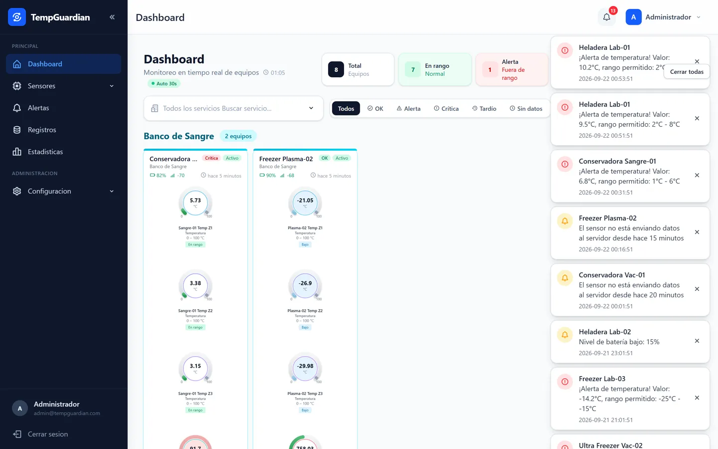This screenshot has height=449, width=718.
Task: Toggle the Auto 30s refresh badge
Action: (x=164, y=84)
